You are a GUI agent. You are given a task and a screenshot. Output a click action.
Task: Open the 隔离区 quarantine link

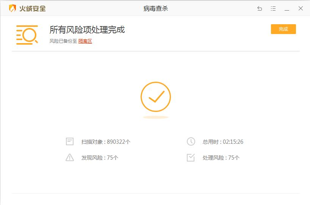tap(85, 41)
